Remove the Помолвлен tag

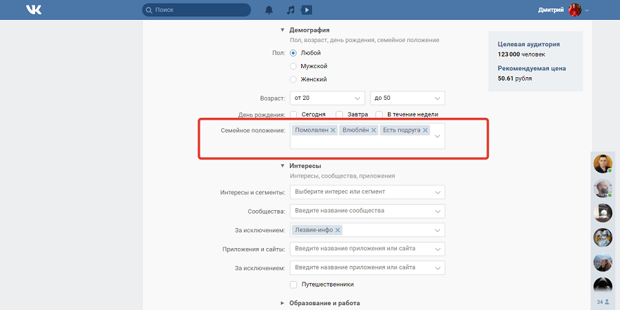(333, 130)
